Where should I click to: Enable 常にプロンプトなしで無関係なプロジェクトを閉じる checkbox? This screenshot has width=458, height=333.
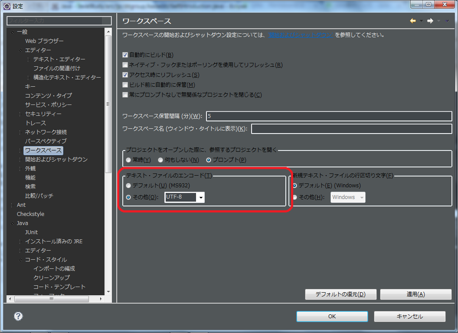125,95
